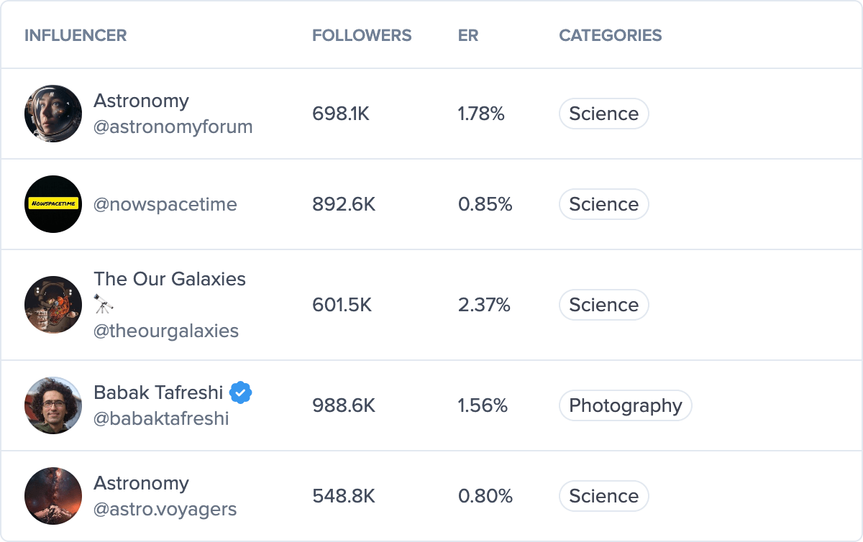Click the Science tag for @nowspacetime

(x=603, y=204)
